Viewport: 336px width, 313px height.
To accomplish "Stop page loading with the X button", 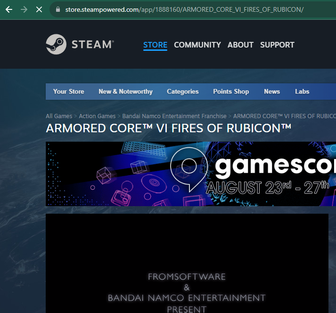I will [39, 9].
